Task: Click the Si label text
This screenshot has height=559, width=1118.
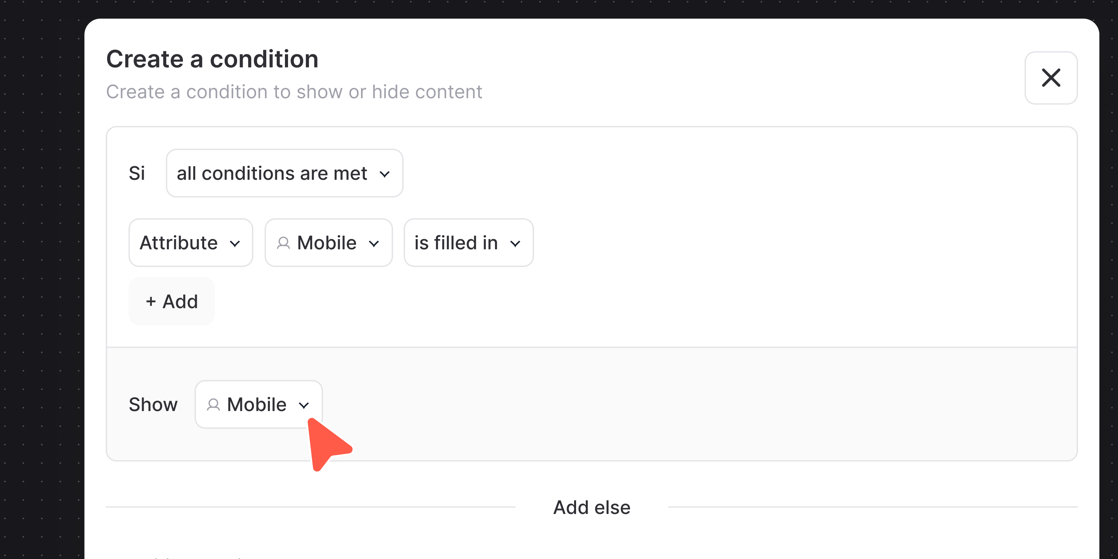Action: [x=137, y=173]
